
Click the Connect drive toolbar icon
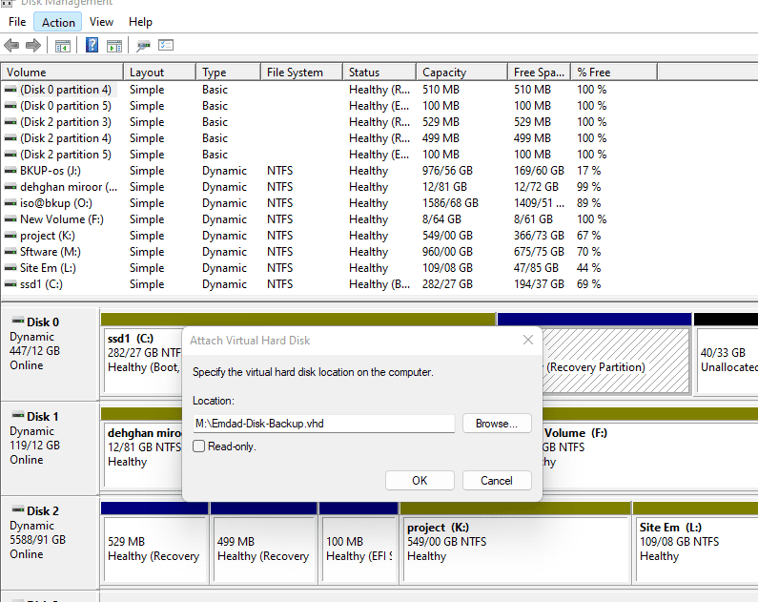coord(143,45)
